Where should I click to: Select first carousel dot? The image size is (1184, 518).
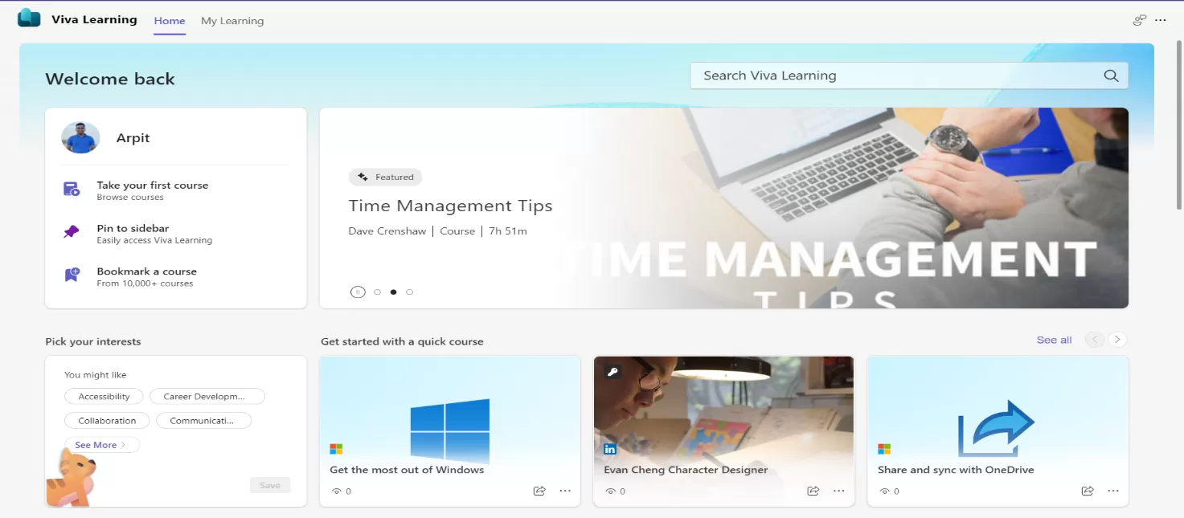coord(377,292)
